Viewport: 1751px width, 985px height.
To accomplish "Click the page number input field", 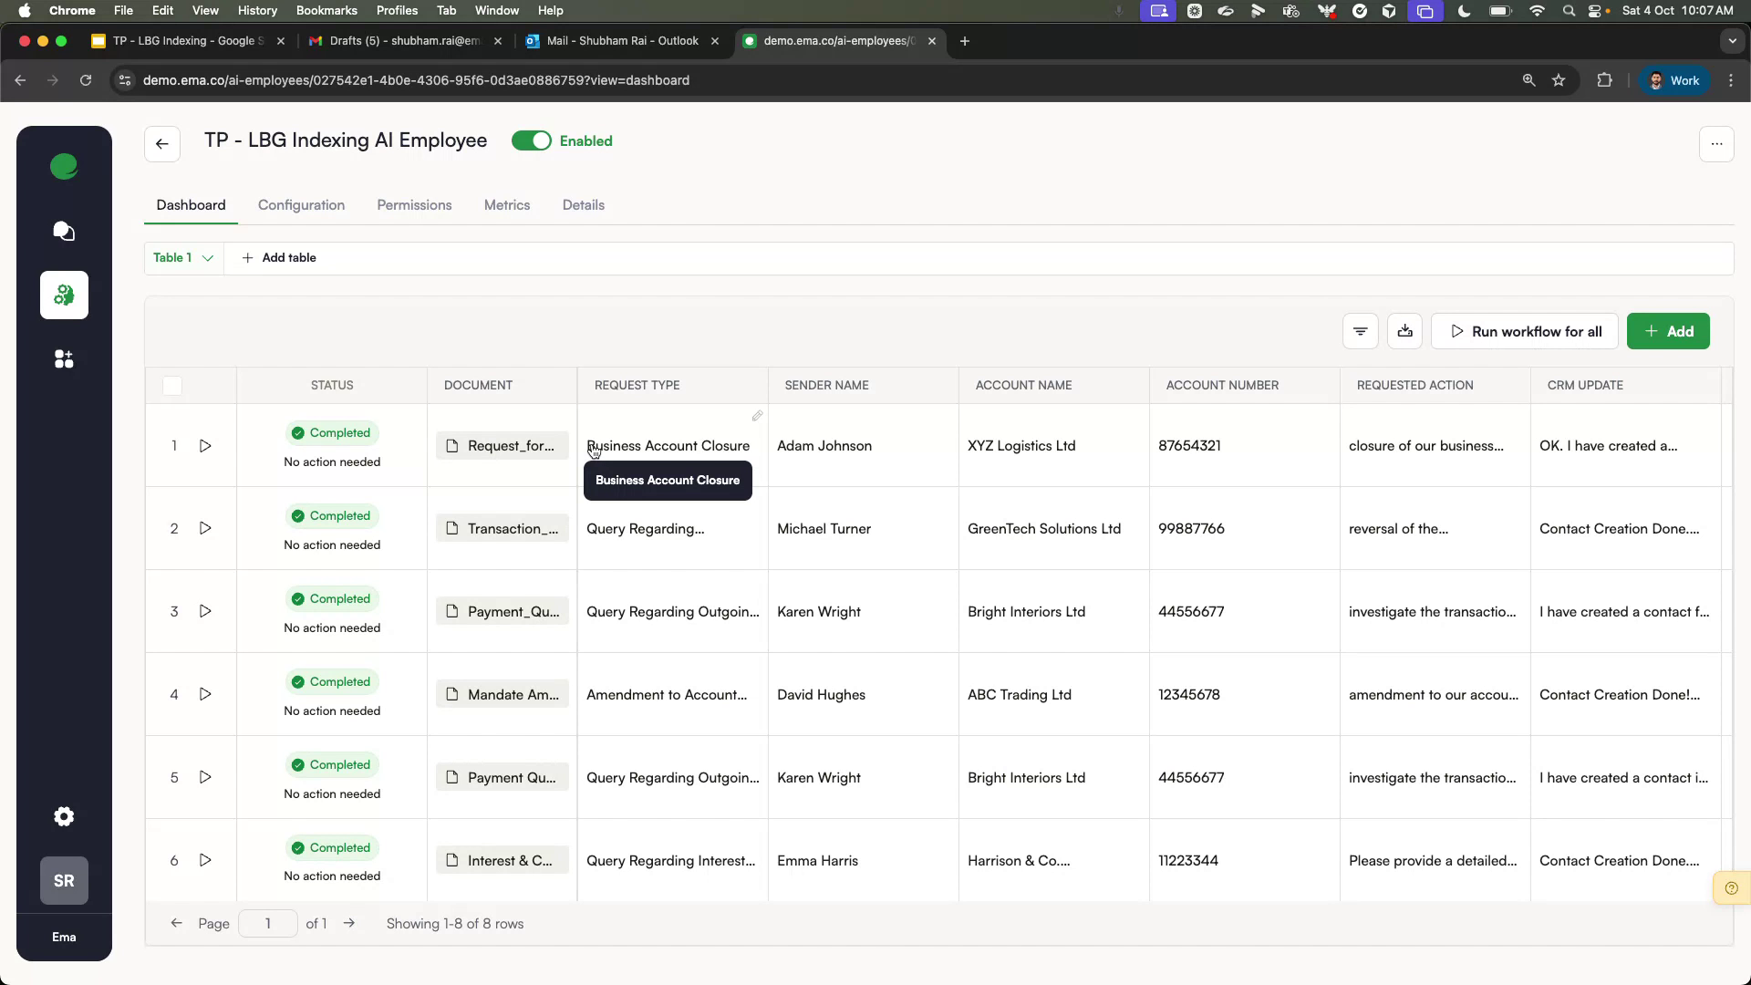I will 267,923.
